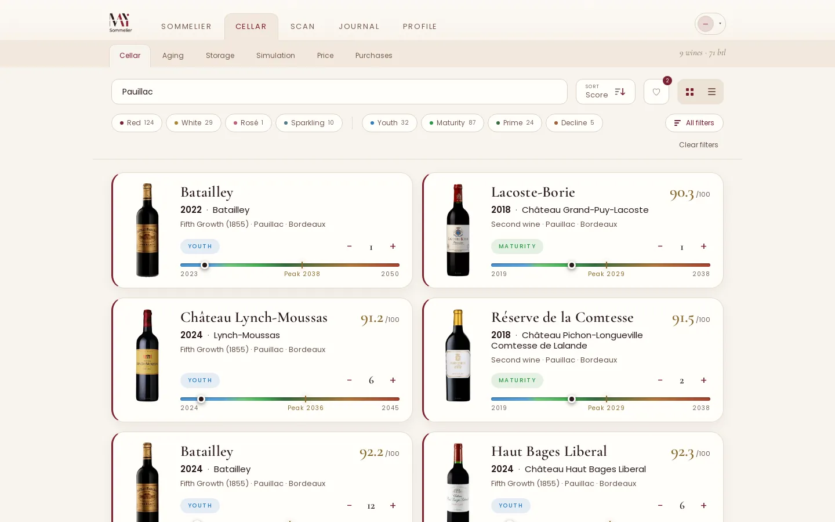Go to the Sommelier section
835x522 pixels.
[x=186, y=27]
